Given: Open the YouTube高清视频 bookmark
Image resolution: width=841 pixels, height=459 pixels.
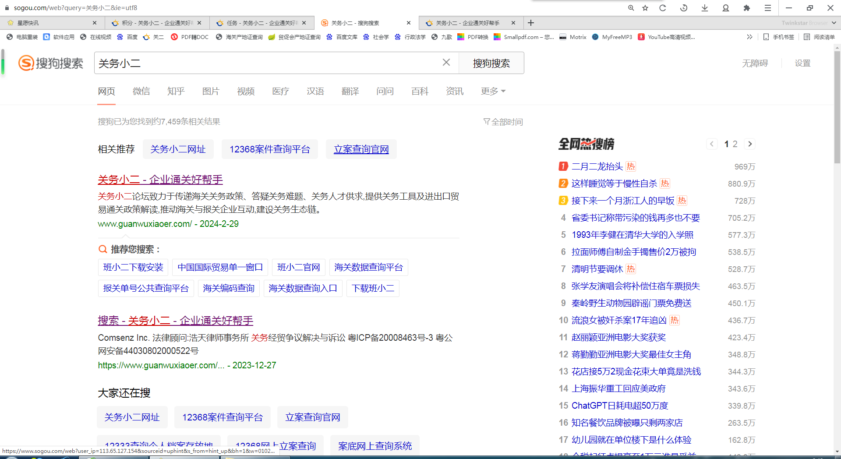Looking at the screenshot, I should point(667,37).
